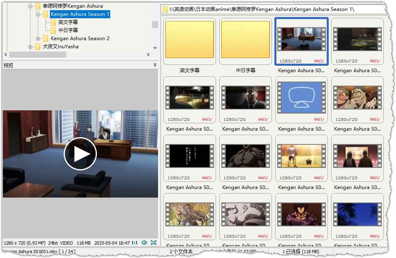
Task: Click the fit-to-window preview icon
Action: [x=144, y=243]
